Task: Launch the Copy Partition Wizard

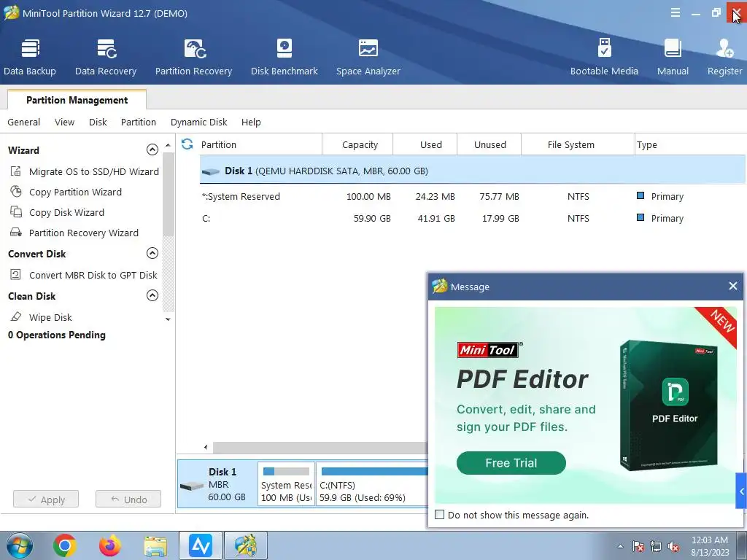Action: pos(66,192)
